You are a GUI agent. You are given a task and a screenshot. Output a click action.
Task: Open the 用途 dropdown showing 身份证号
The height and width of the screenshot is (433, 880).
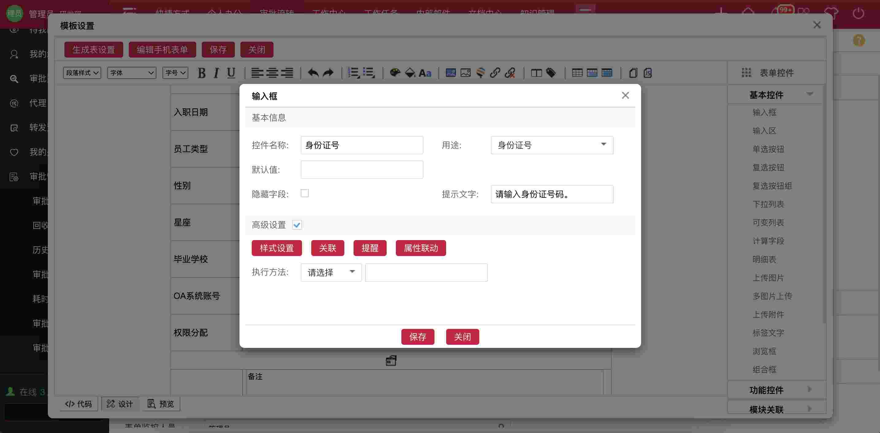tap(552, 145)
